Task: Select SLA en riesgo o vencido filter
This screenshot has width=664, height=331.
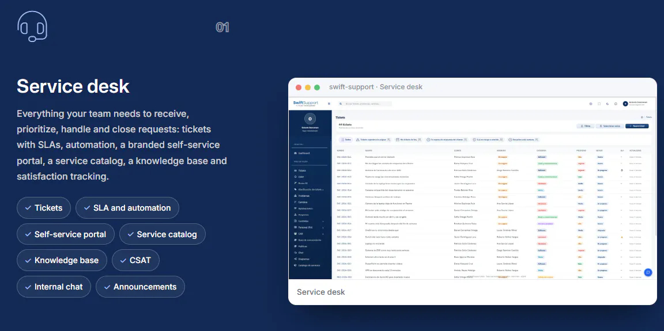Action: click(488, 139)
